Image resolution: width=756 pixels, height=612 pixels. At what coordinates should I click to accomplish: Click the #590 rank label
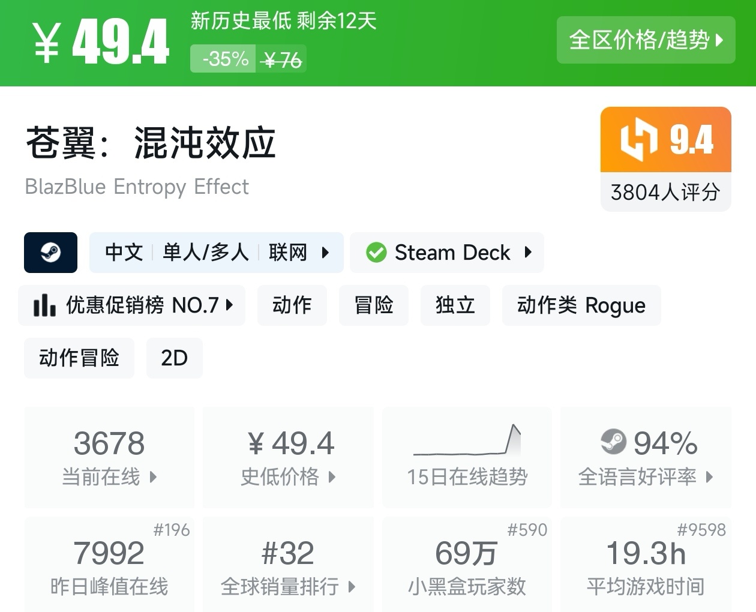[527, 529]
